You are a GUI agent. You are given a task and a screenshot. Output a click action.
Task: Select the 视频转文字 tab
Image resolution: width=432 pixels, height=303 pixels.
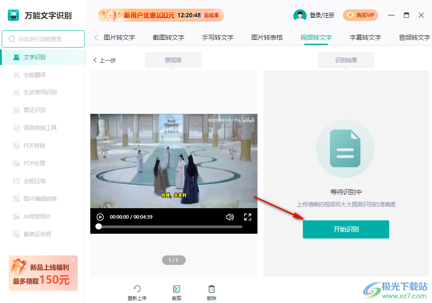316,38
